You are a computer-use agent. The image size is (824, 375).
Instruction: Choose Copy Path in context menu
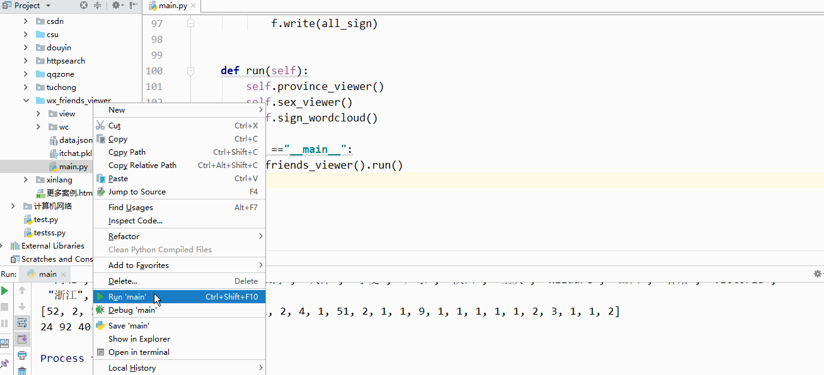pos(179,152)
